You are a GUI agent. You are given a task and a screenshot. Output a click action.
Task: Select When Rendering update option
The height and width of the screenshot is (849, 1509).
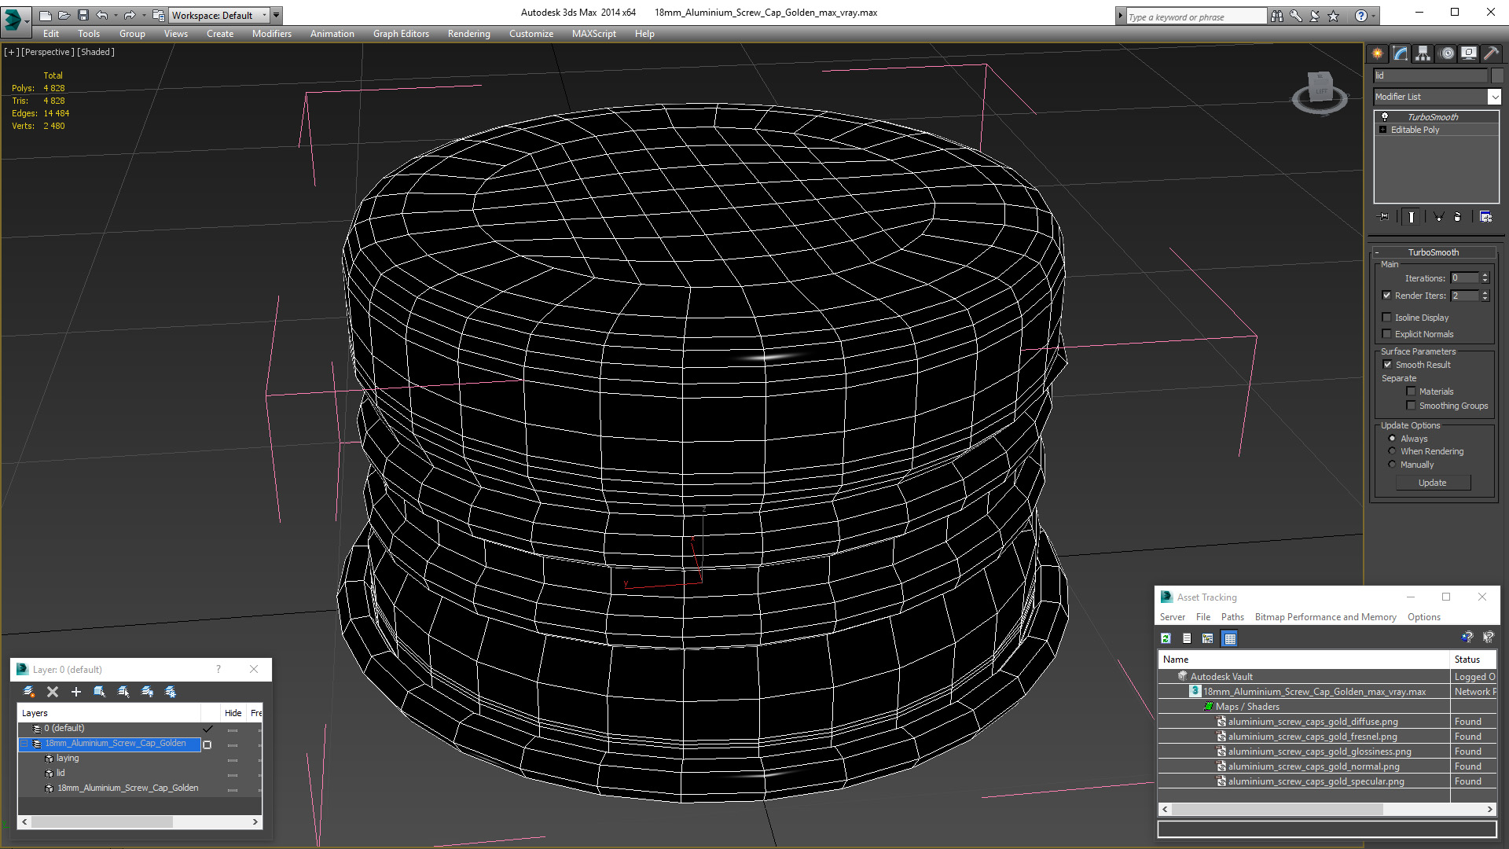1392,451
